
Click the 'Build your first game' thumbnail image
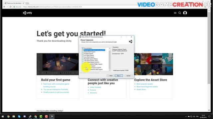click(x=58, y=64)
